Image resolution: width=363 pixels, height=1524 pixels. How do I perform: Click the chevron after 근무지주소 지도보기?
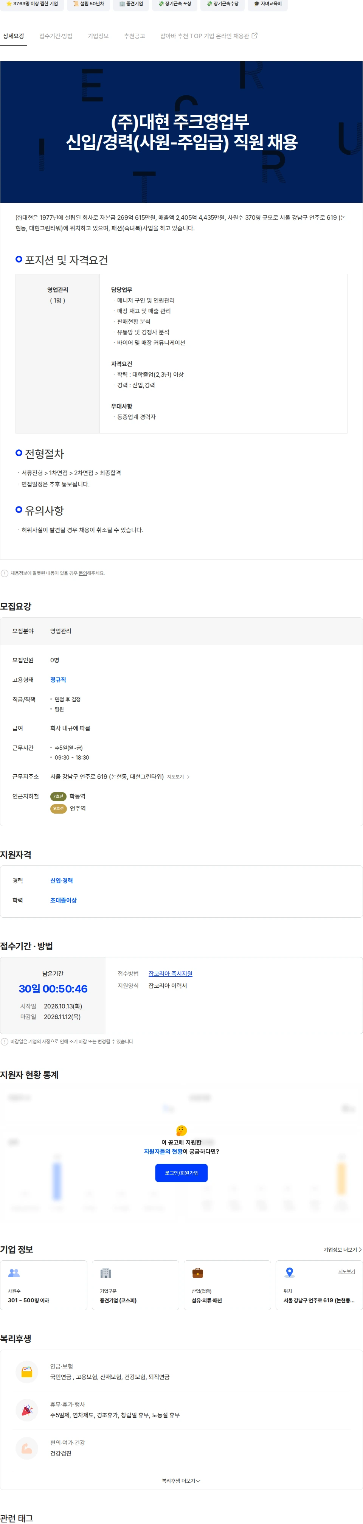(188, 777)
